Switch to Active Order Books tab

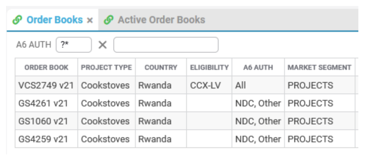pyautogui.click(x=161, y=20)
